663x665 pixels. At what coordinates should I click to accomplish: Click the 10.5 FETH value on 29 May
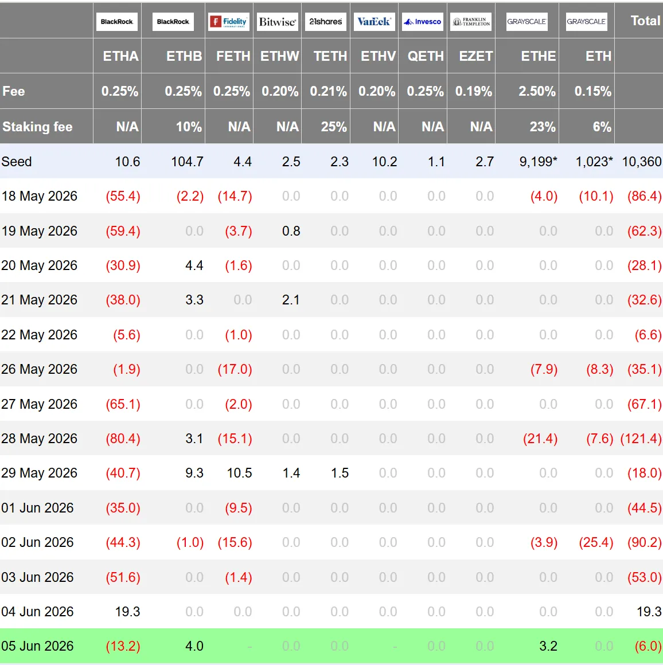[x=239, y=473]
